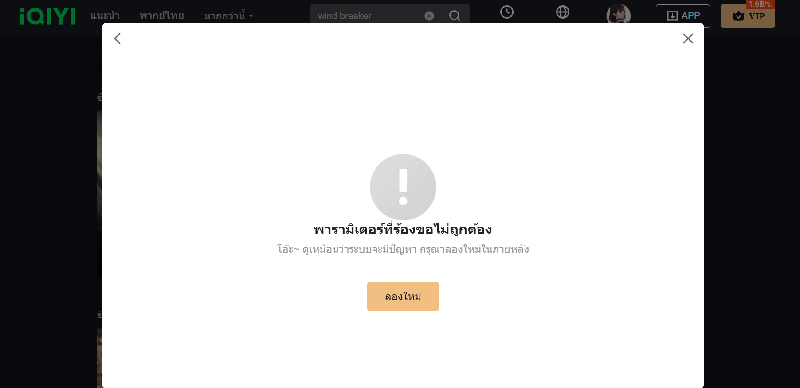Open the globe language selector
The width and height of the screenshot is (800, 388).
563,12
